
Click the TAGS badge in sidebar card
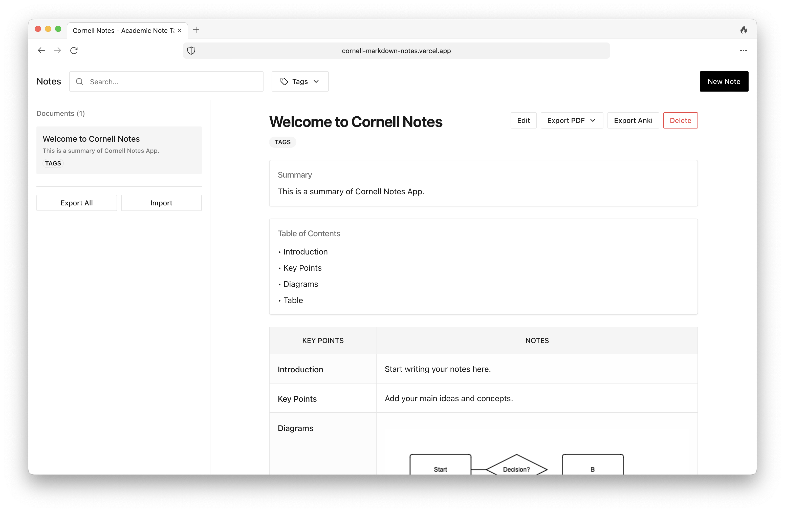tap(53, 163)
